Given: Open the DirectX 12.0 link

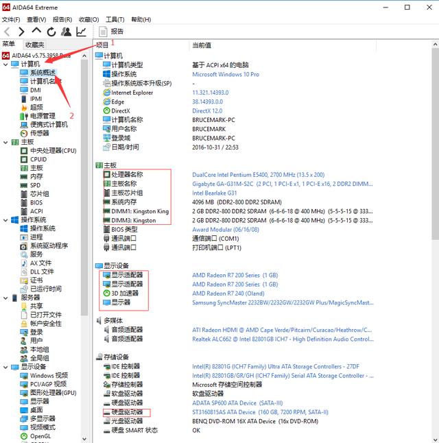Looking at the screenshot, I should pyautogui.click(x=207, y=111).
